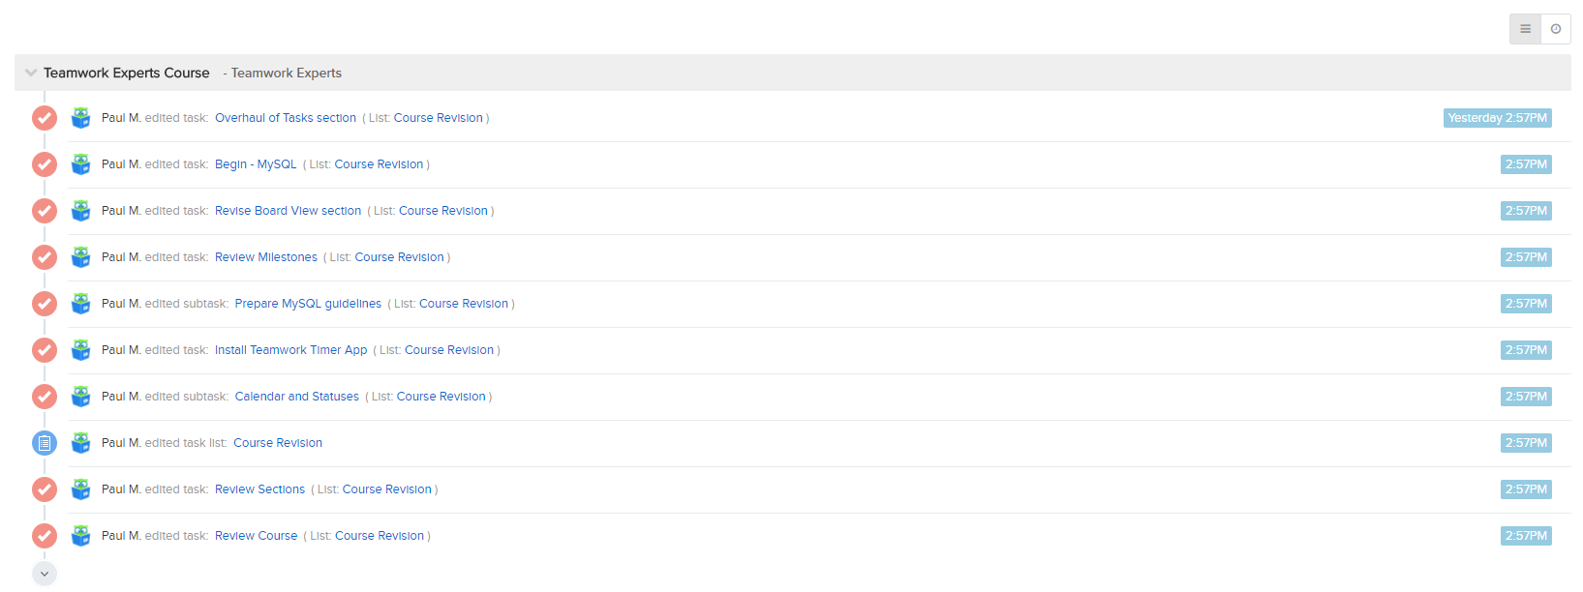Click task icon for Overhaul of Tasks section

pyautogui.click(x=45, y=118)
